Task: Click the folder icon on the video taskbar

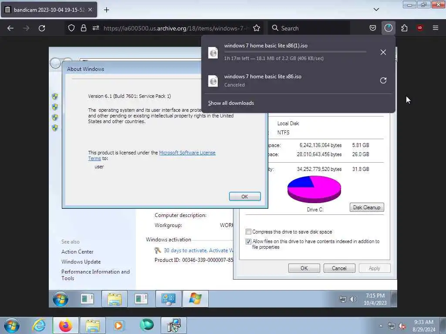Action: [115, 299]
